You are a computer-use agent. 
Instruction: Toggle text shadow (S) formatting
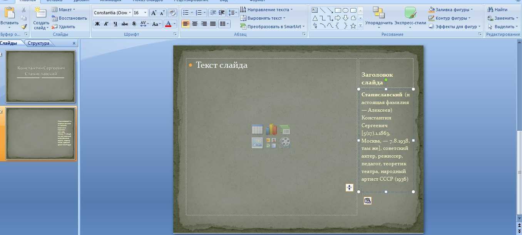coord(134,24)
